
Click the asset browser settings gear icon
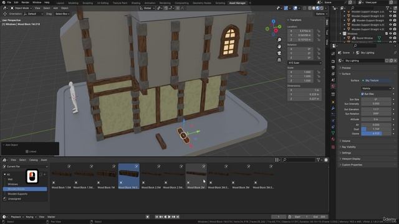pyautogui.click(x=326, y=160)
